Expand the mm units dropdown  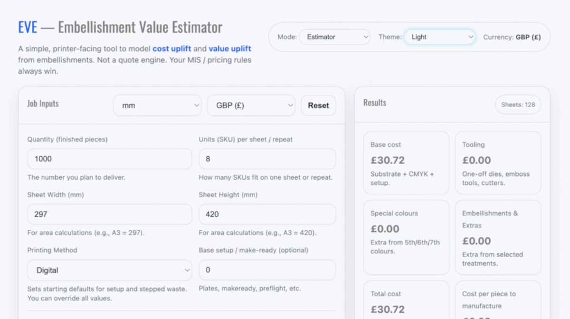click(x=157, y=105)
